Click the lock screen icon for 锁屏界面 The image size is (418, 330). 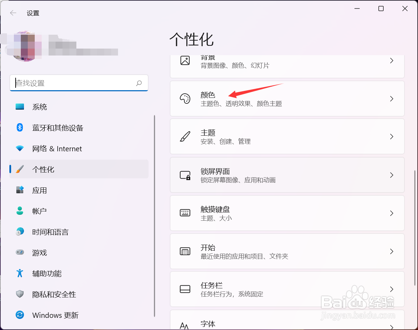pyautogui.click(x=185, y=175)
